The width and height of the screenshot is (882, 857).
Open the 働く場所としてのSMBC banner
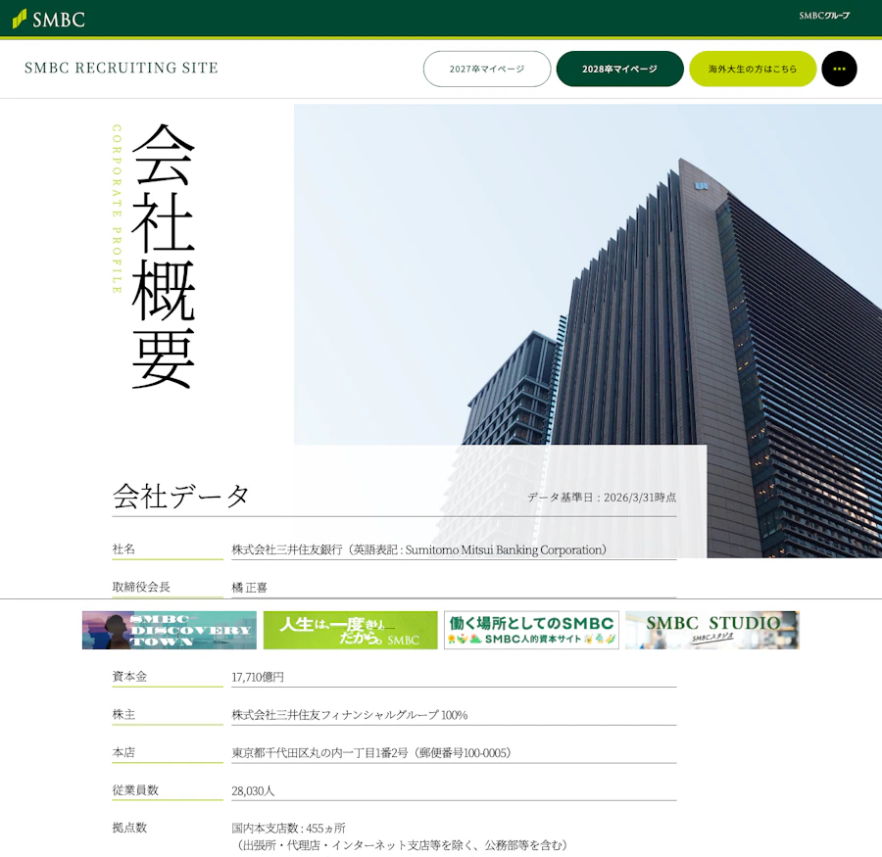click(x=531, y=630)
